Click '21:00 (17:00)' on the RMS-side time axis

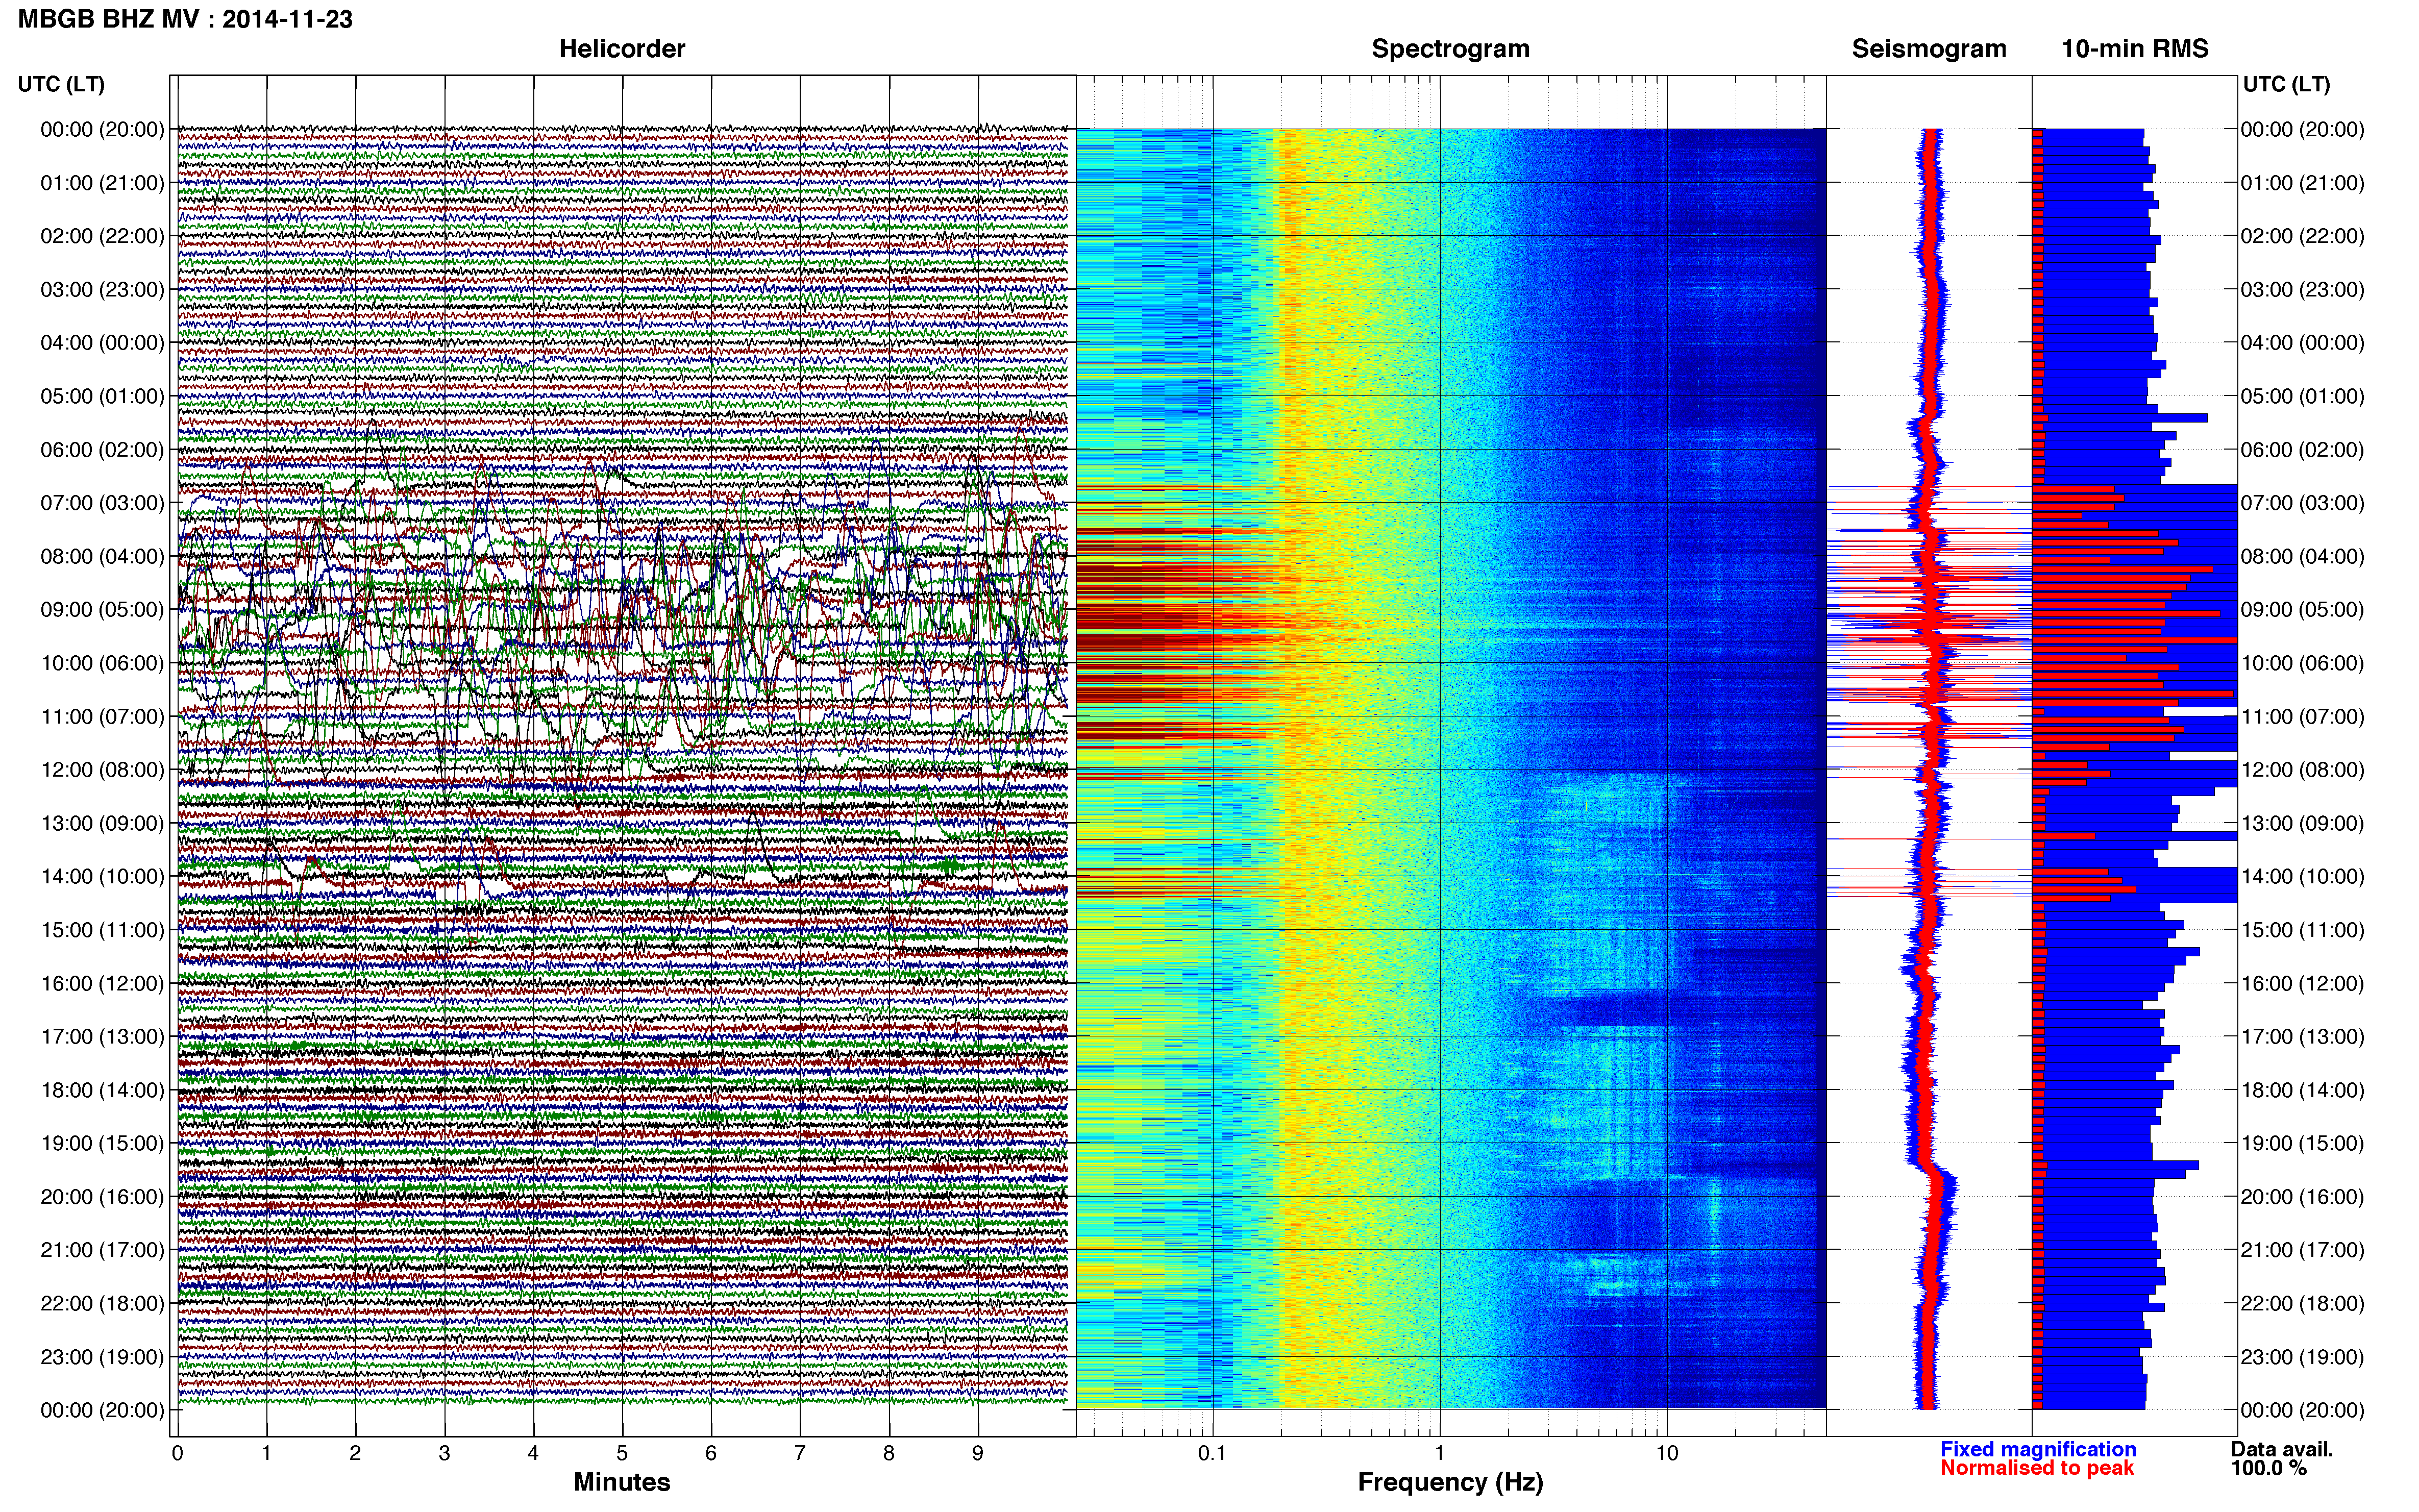coord(2303,1250)
